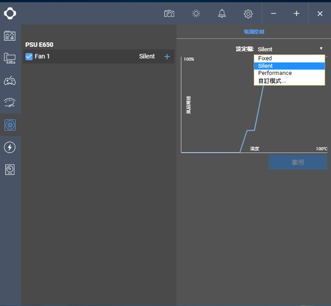Image resolution: width=331 pixels, height=306 pixels.
Task: Open the speaker audio sidebar icon
Action: pos(10,169)
